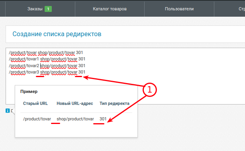Image resolution: width=245 pixels, height=151 pixels.
Task: Click the Создание списка редиректов heading
Action: coord(57,34)
